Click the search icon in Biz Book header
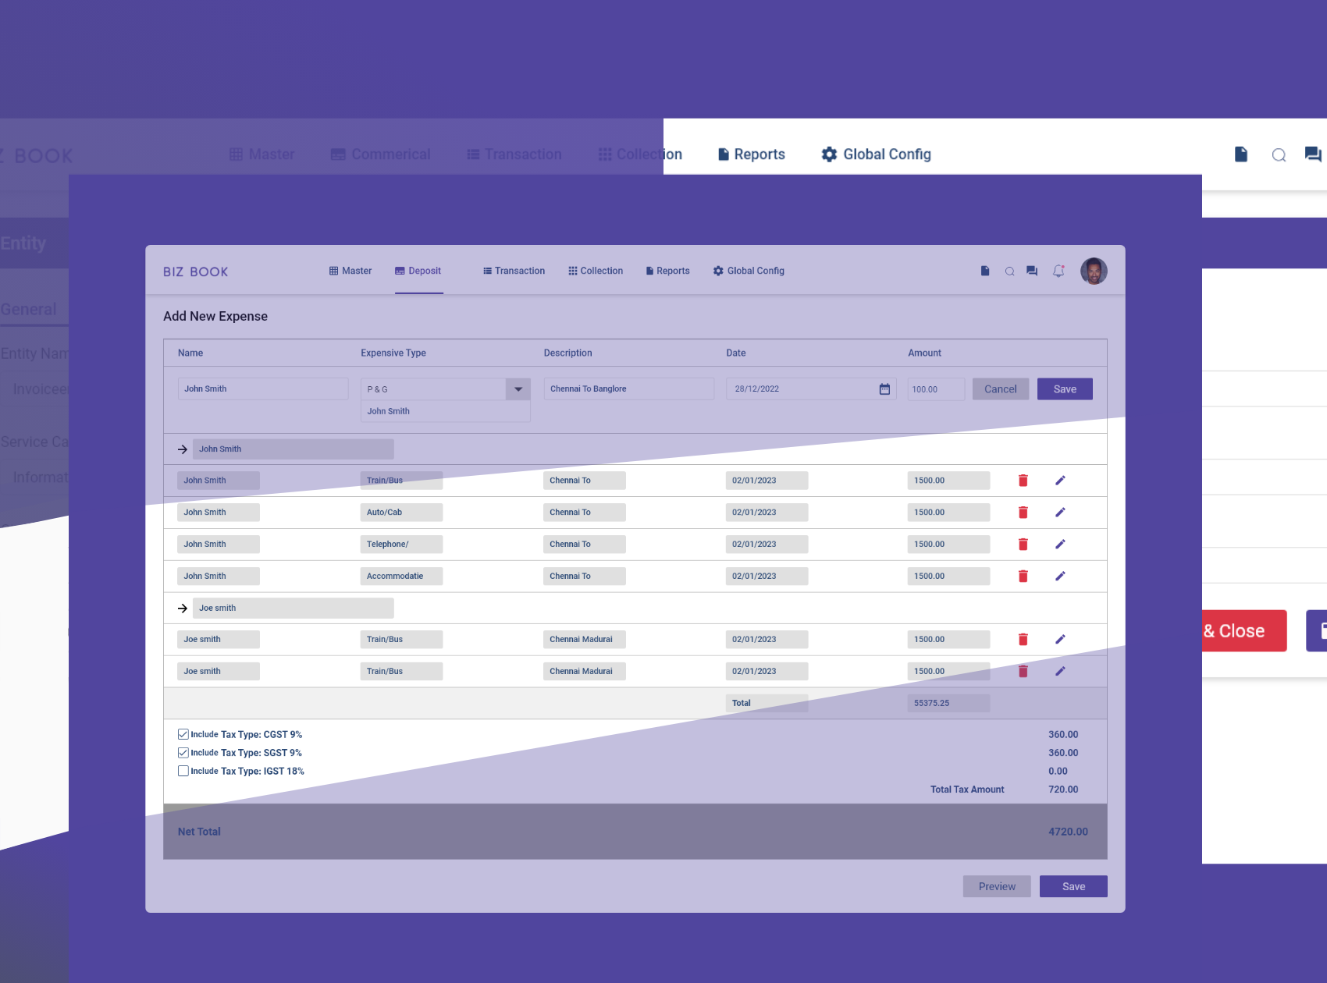Screen dimensions: 1327x983 (x=1009, y=271)
